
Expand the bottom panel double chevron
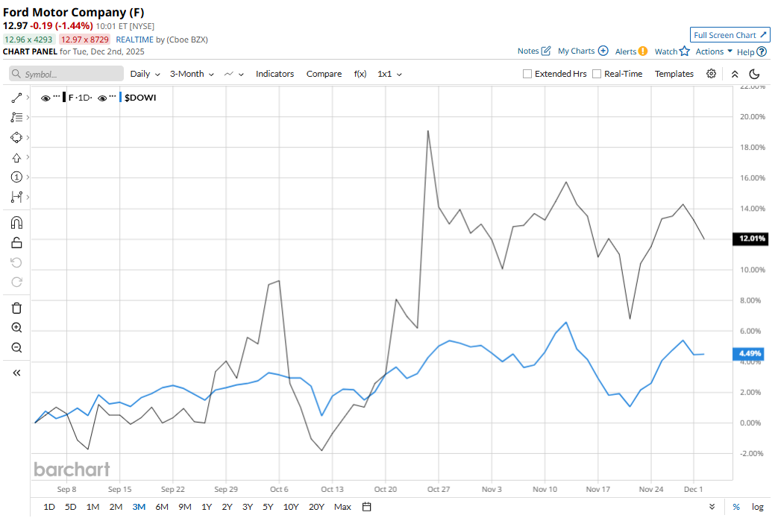pyautogui.click(x=712, y=507)
